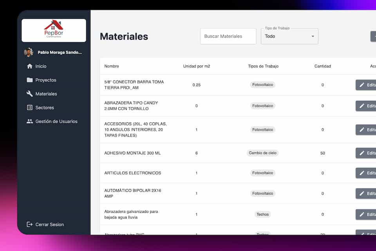Click the Pablo Moraga Sando... username
Screen dimensions: 376x251
click(58, 52)
